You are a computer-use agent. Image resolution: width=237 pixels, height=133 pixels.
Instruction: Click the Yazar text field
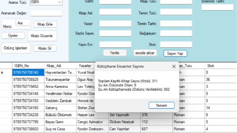(x=115, y=24)
